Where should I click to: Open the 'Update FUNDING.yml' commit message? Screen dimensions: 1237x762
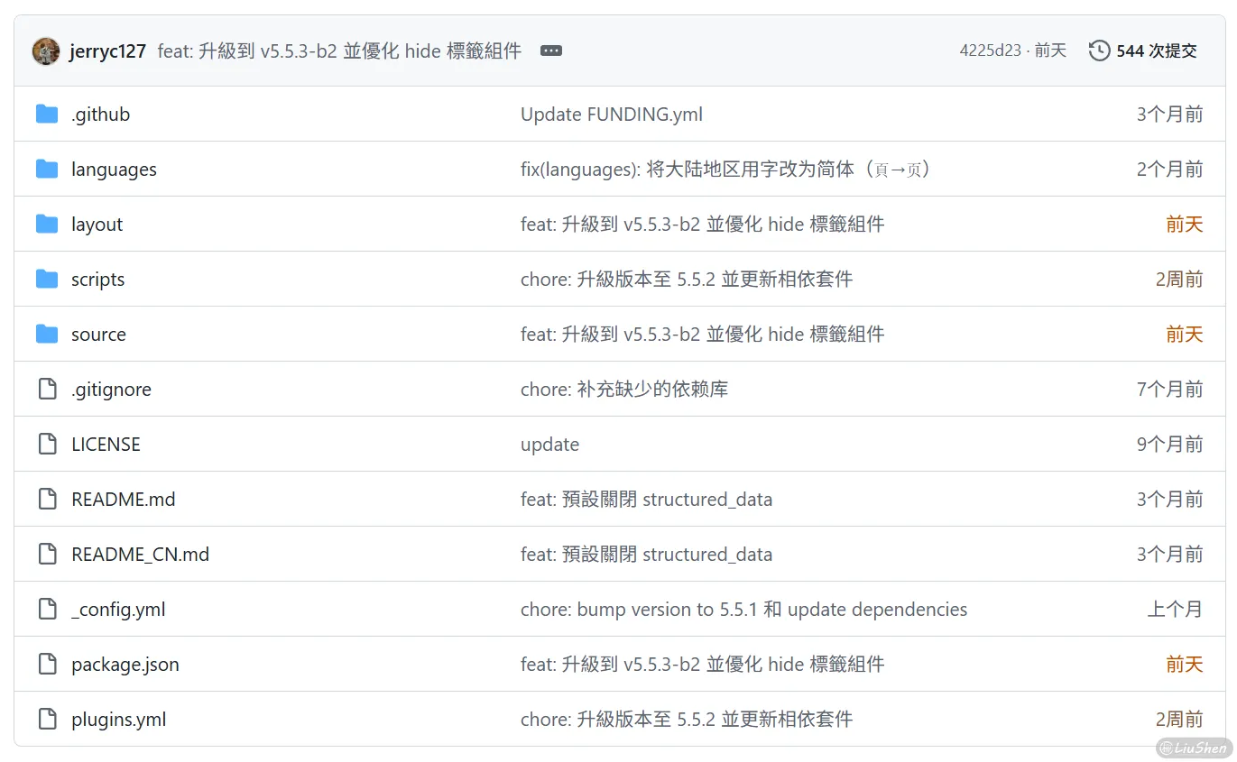tap(611, 115)
